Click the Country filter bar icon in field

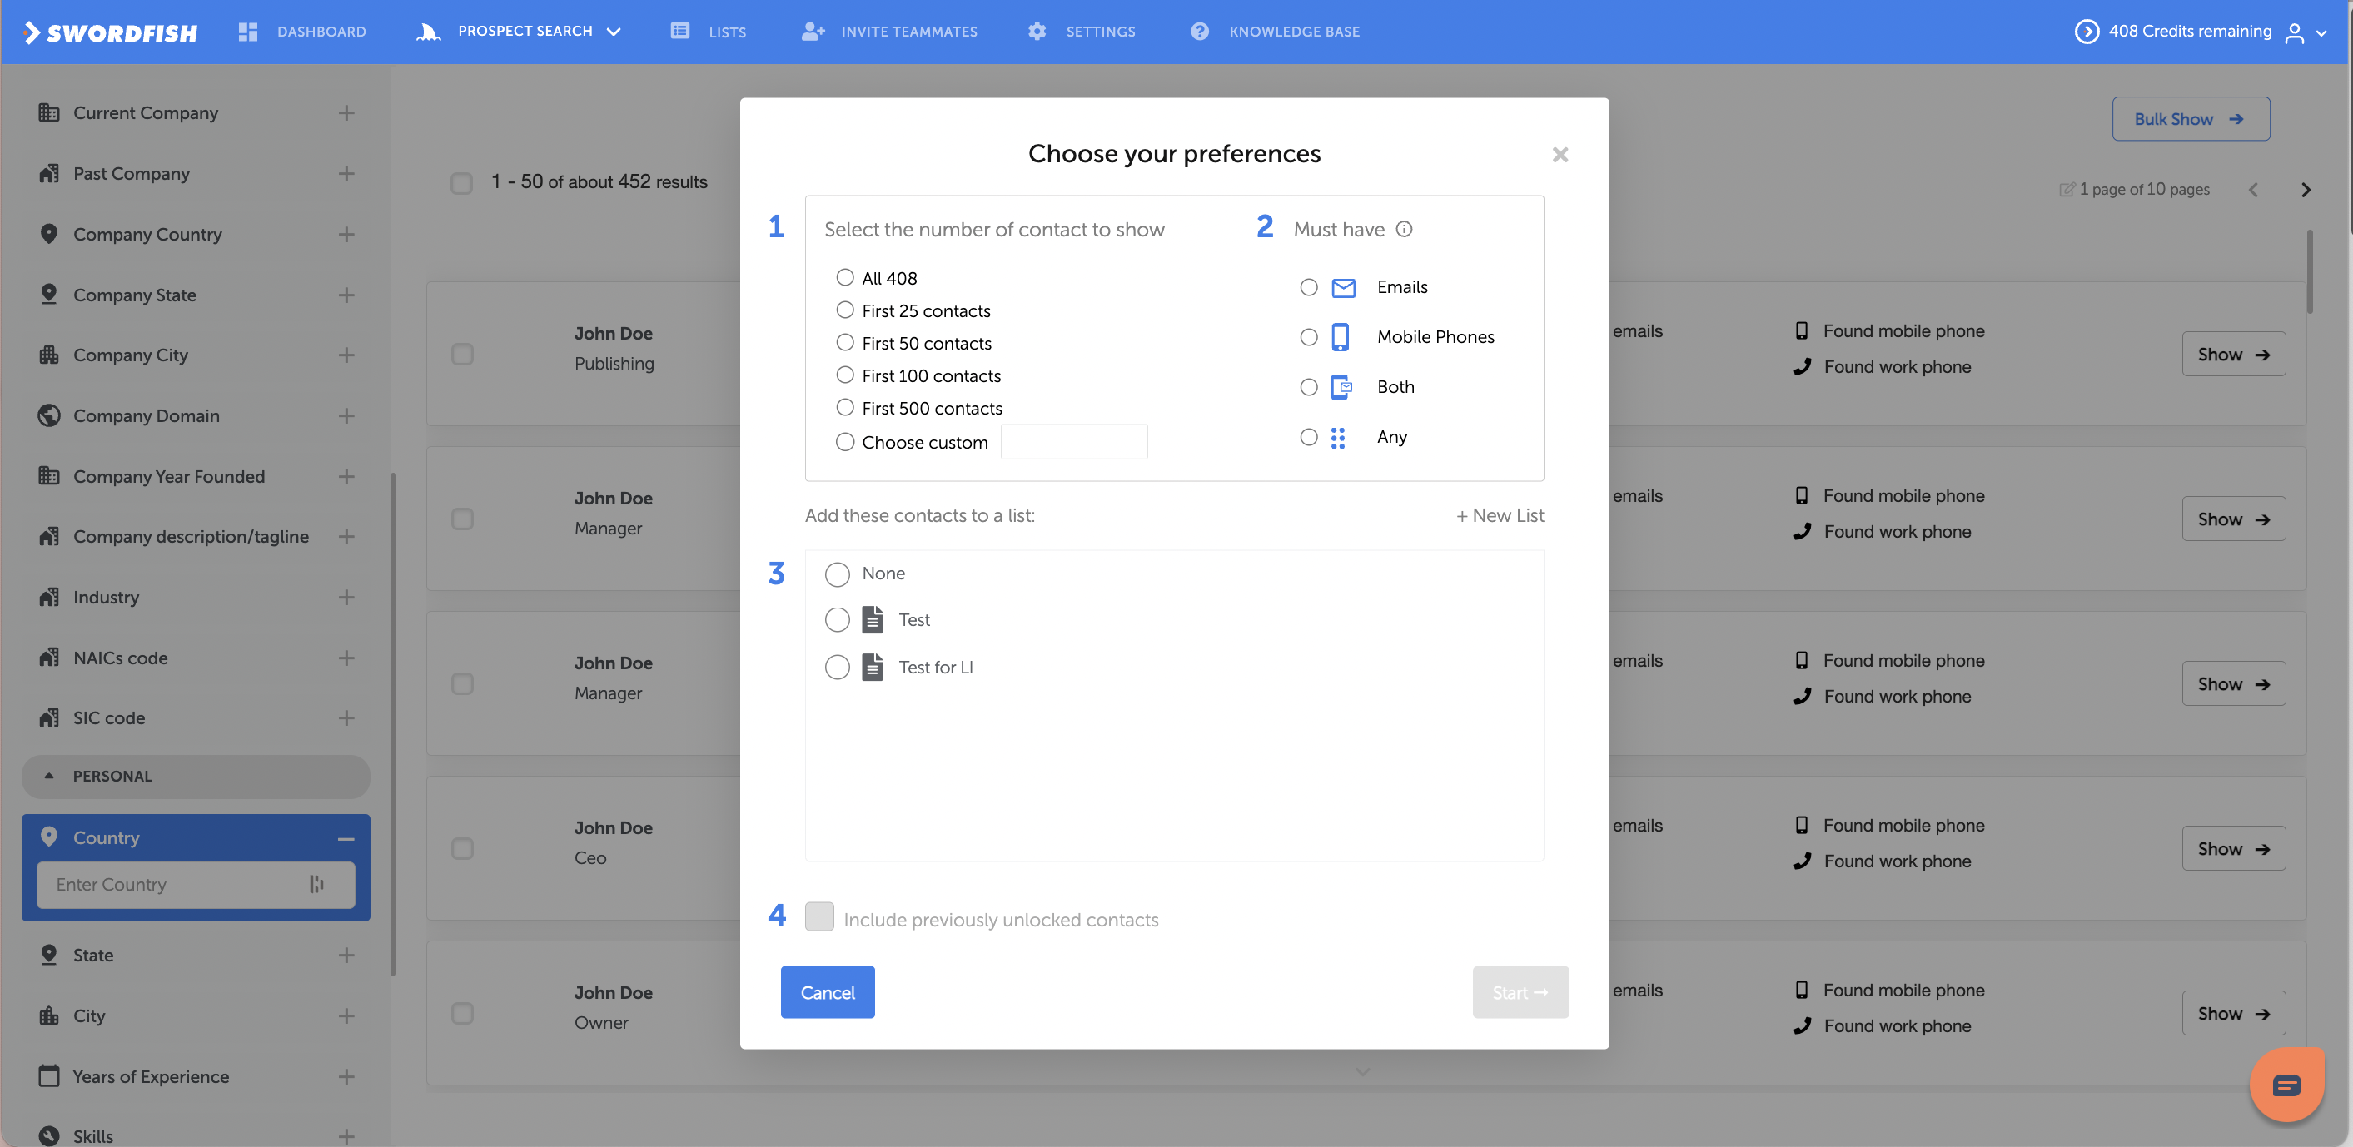(x=316, y=884)
